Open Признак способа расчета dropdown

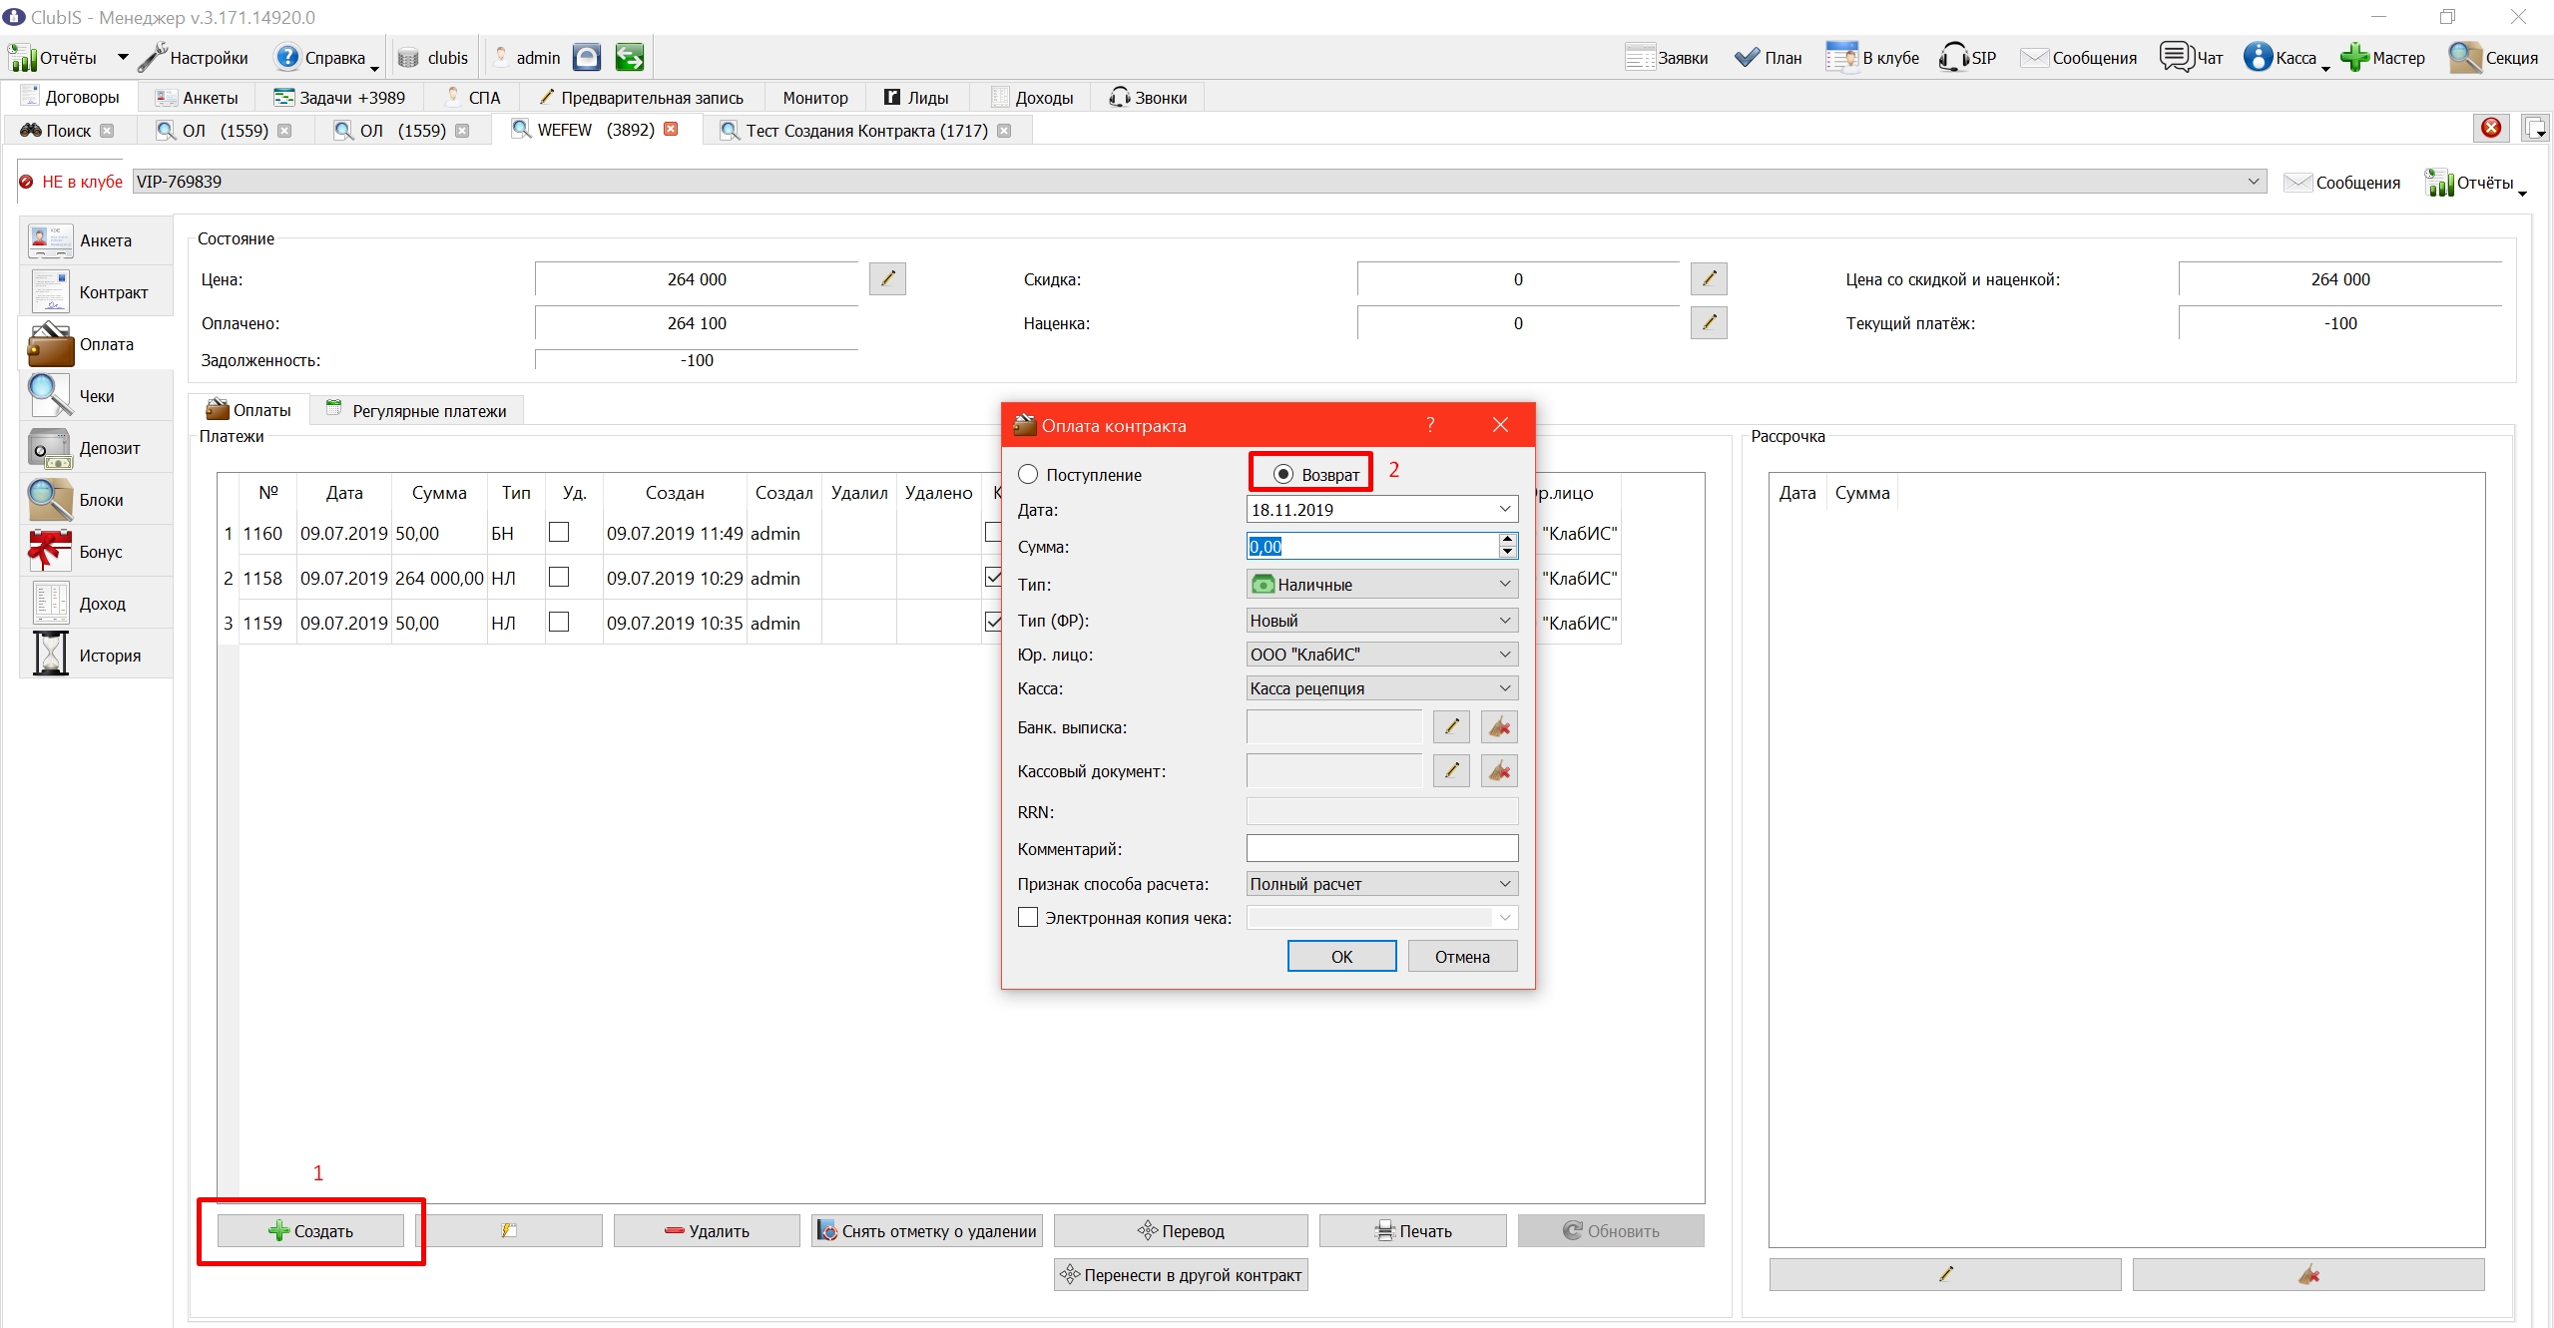tap(1382, 883)
